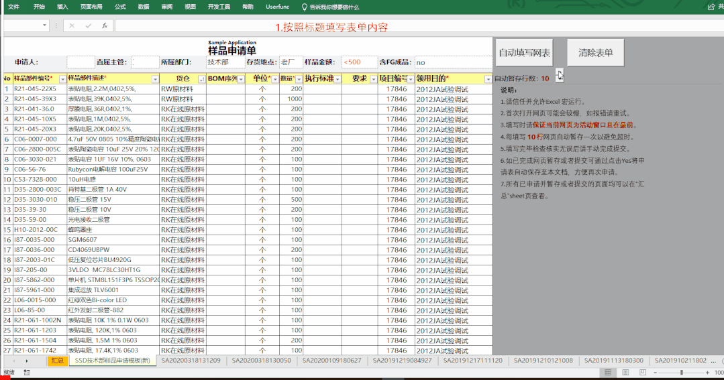Click the insert function fx icon
Viewport: 724px width, 380px height.
tap(105, 26)
